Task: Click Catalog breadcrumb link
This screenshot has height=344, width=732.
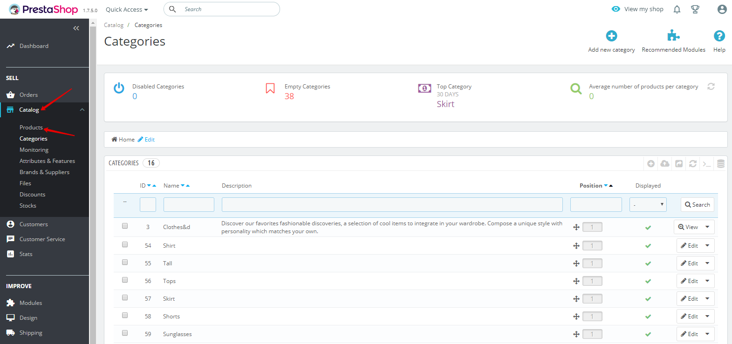Action: (114, 25)
